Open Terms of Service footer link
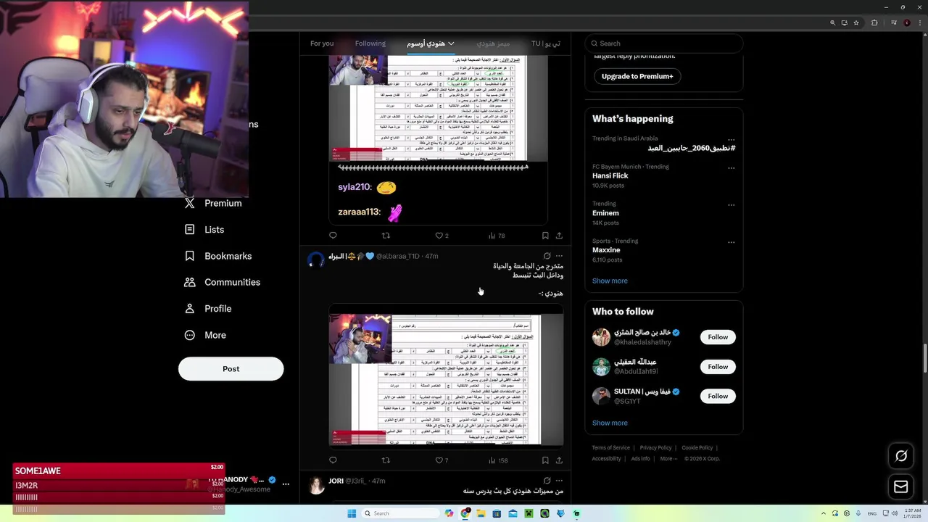This screenshot has width=928, height=522. tap(610, 448)
